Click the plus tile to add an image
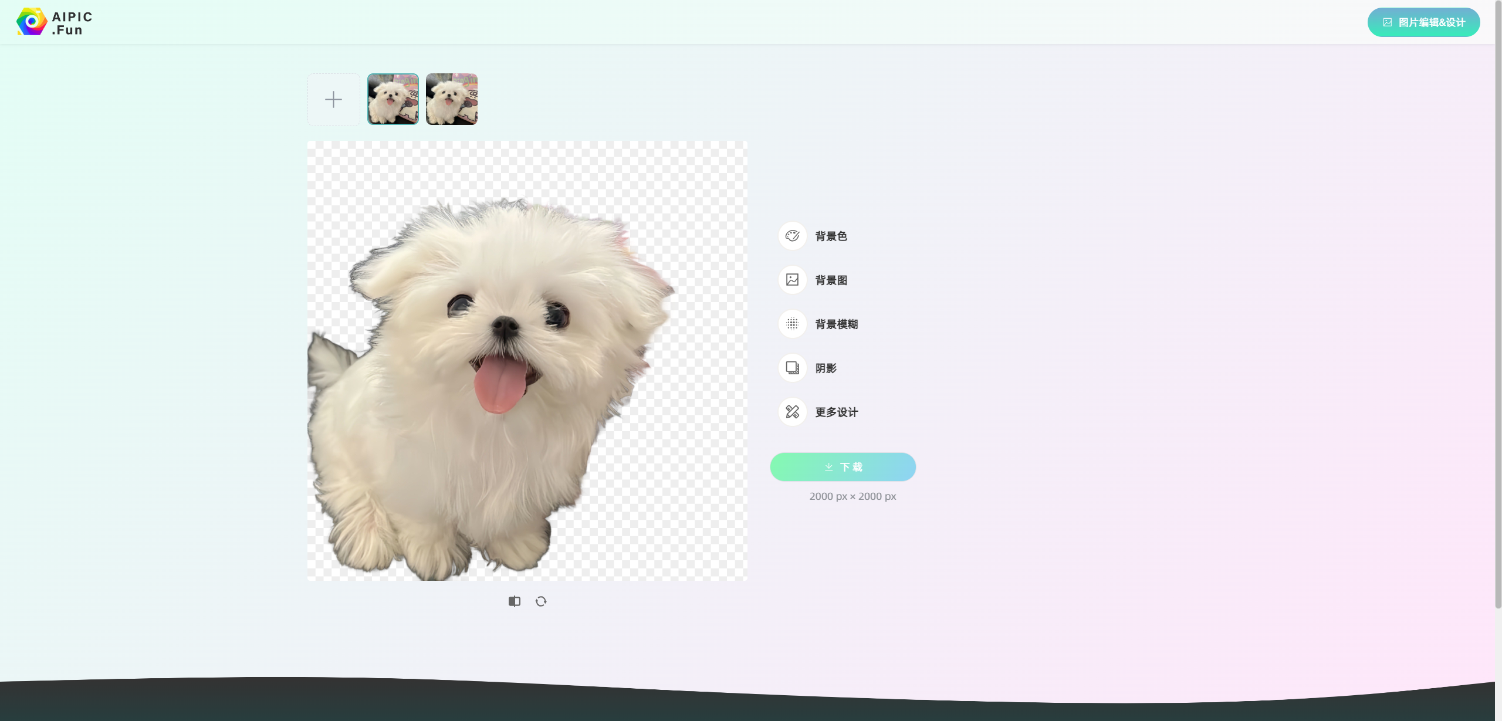Image resolution: width=1502 pixels, height=721 pixels. point(333,99)
